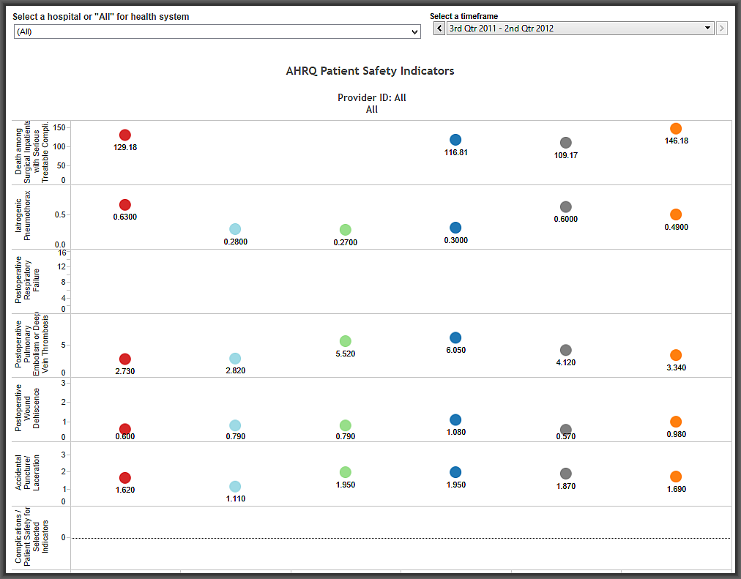Click Iatrogenic Pneumothorax axis label
The width and height of the screenshot is (741, 579).
point(23,216)
